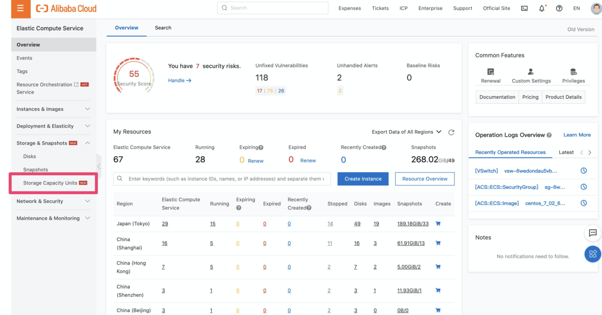This screenshot has width=602, height=315.
Task: Click the Privileges icon
Action: tap(573, 72)
